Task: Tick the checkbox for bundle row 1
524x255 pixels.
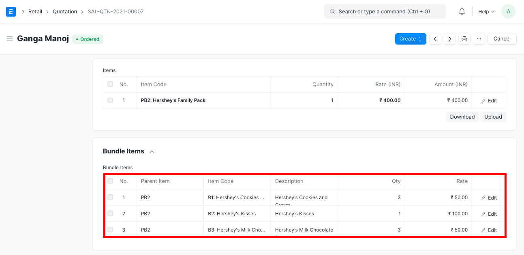Action: click(x=110, y=197)
